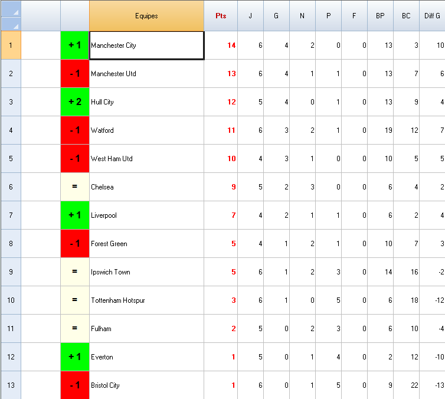Click the J column header
Image resolution: width=445 pixels, height=399 pixels.
point(250,16)
